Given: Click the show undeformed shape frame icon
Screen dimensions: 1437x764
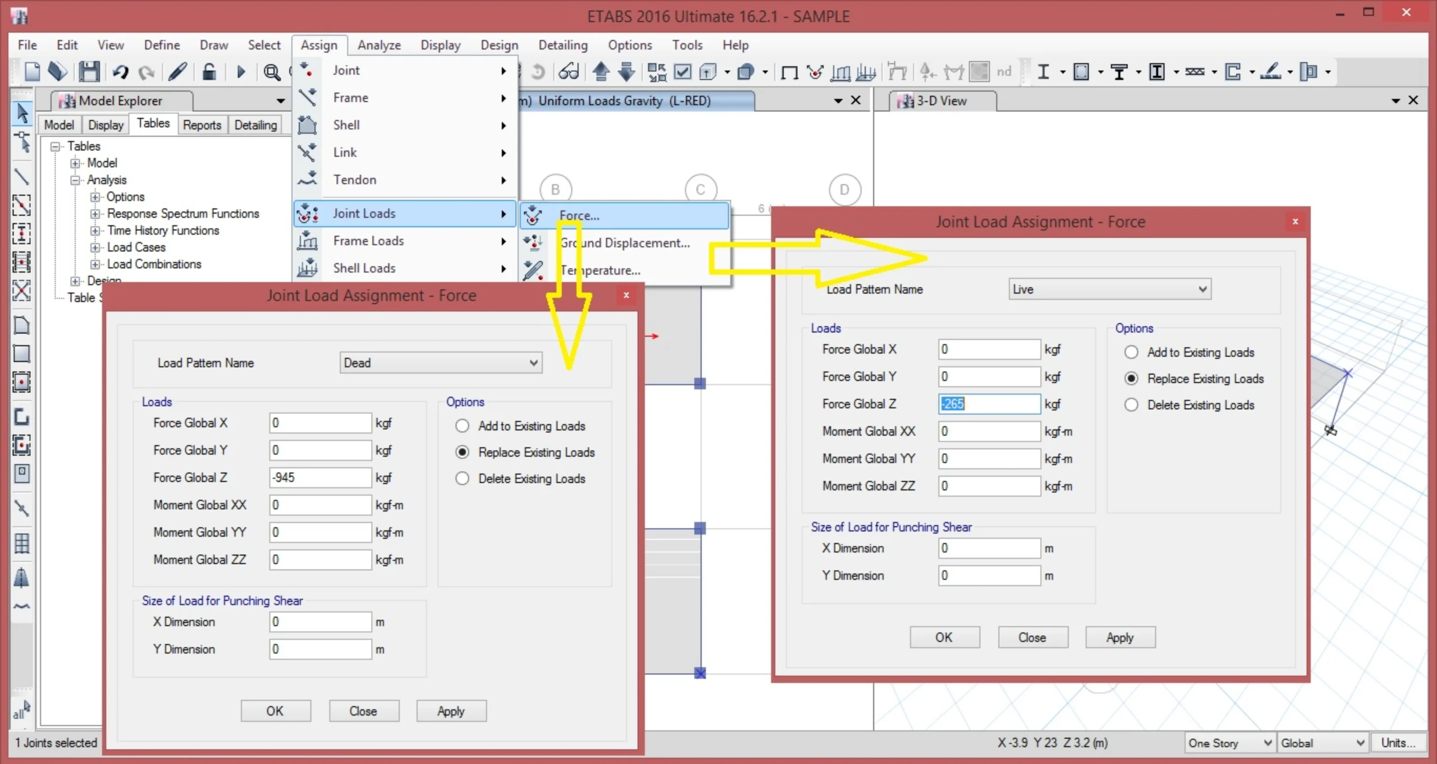Looking at the screenshot, I should pyautogui.click(x=789, y=72).
